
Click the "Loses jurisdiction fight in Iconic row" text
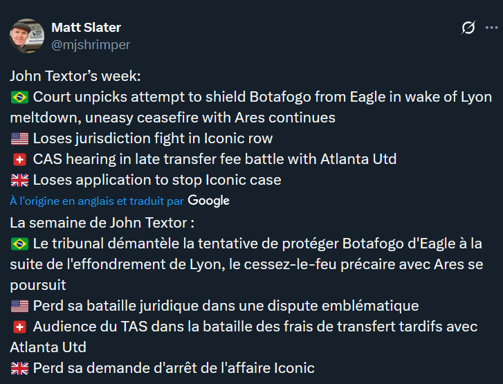(x=153, y=138)
